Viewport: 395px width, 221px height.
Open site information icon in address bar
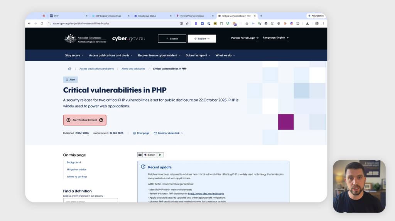[49, 24]
